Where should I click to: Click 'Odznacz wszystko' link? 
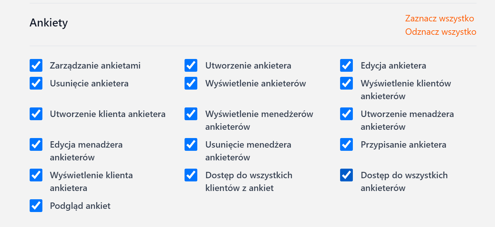tap(440, 32)
